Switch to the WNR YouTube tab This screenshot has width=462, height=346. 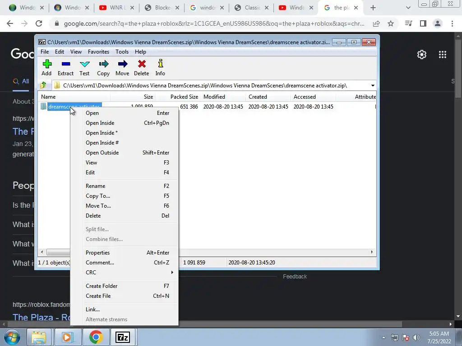pos(116,8)
